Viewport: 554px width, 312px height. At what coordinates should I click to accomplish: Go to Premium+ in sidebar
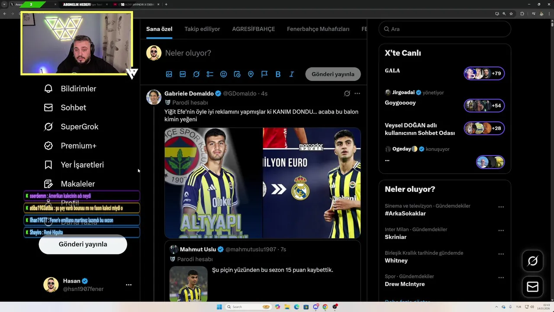tap(70, 146)
